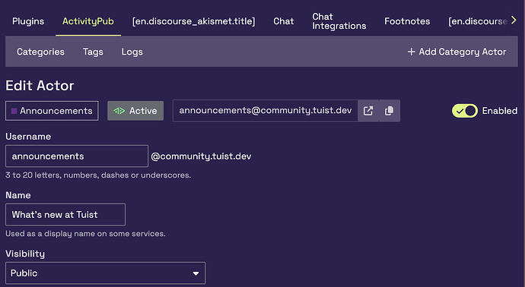This screenshot has width=525, height=287.
Task: Click the purple Announcements color square
Action: tap(14, 111)
